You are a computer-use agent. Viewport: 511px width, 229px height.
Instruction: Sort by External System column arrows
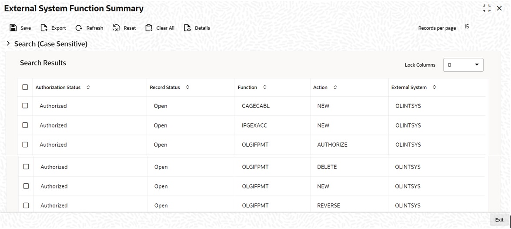[434, 88]
